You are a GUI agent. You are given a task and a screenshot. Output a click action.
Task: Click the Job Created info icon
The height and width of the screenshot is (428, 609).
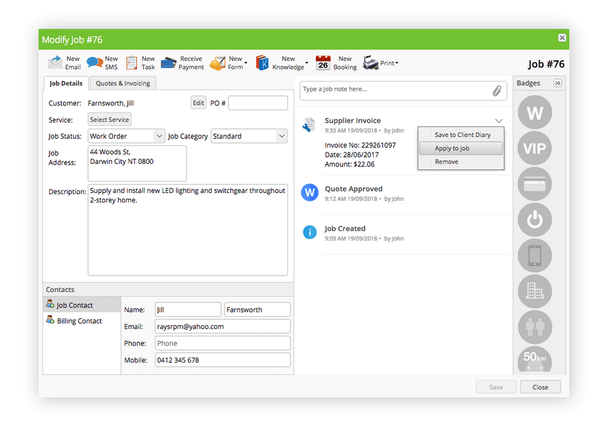310,232
